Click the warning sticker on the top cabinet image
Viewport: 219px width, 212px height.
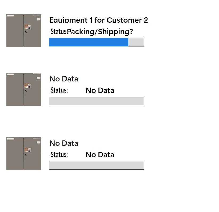(x=28, y=27)
